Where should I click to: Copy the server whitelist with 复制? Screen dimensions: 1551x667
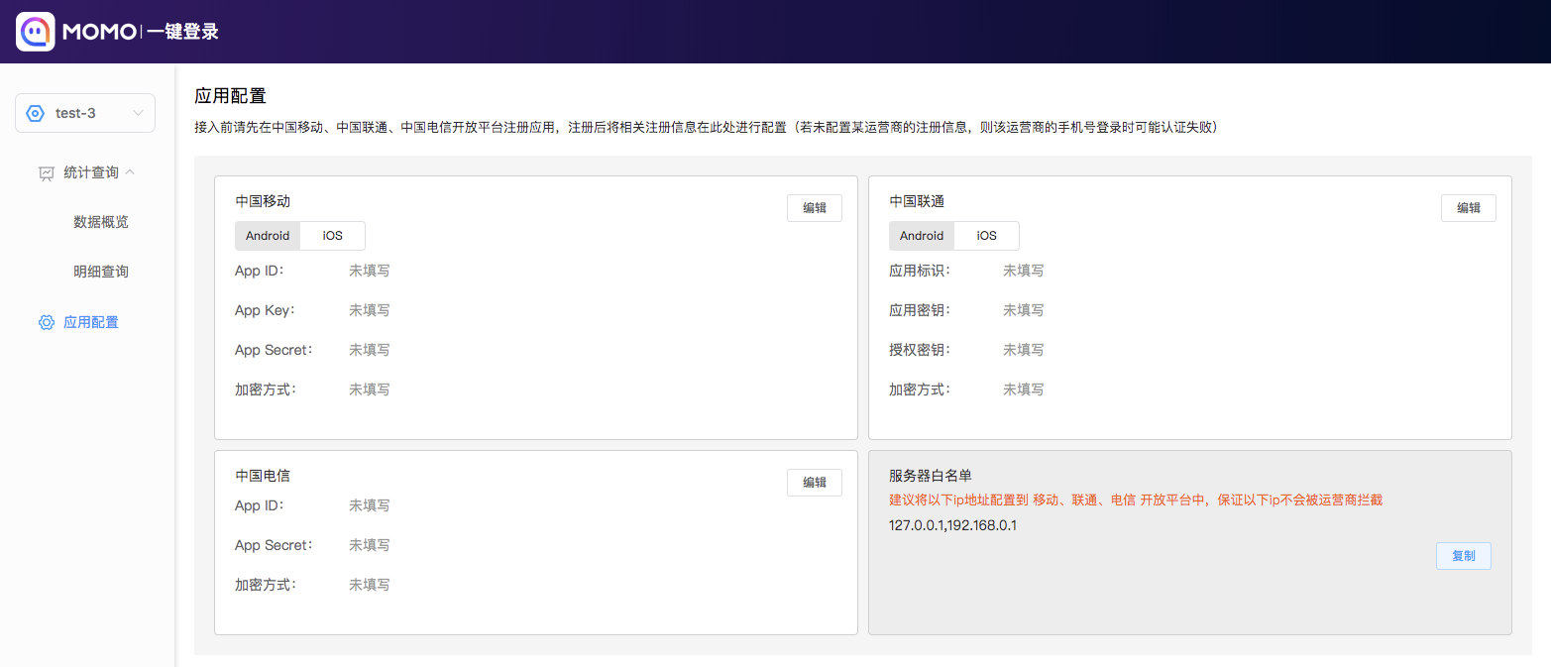(x=1463, y=556)
